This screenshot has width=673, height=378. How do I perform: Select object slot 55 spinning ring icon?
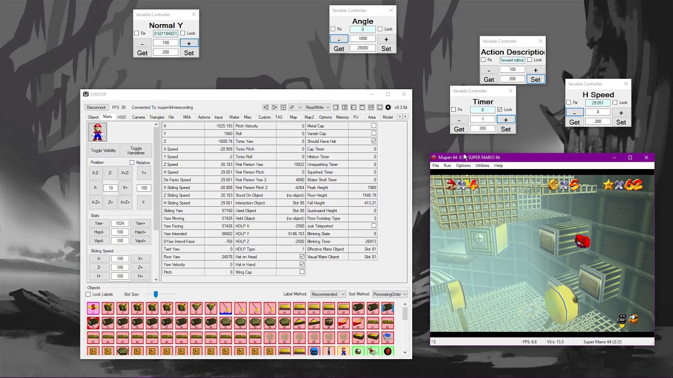coord(270,338)
